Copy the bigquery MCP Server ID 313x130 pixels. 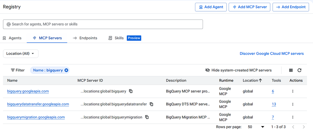[131, 91]
